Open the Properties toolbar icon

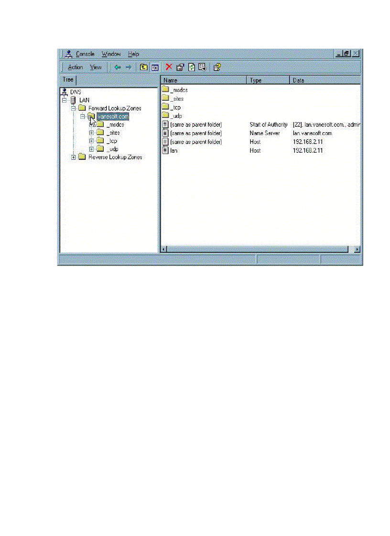[179, 67]
